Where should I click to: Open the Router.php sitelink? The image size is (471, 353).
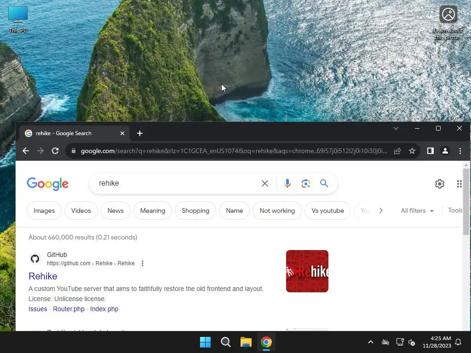coord(69,309)
